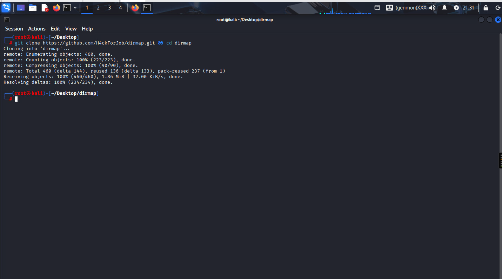Screen dimensions: 502x279
Task: Click the Firefox window taskbar button
Action: [x=135, y=8]
